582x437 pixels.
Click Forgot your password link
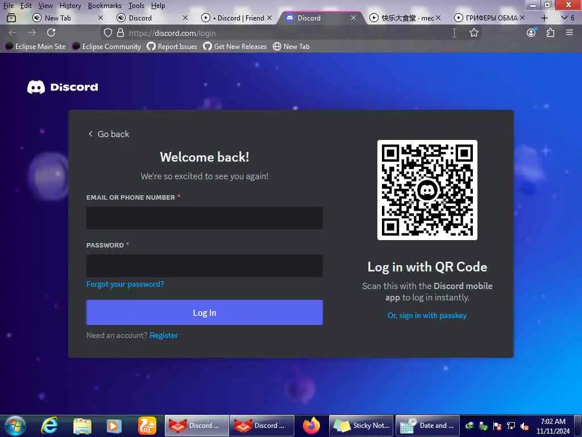pyautogui.click(x=125, y=285)
